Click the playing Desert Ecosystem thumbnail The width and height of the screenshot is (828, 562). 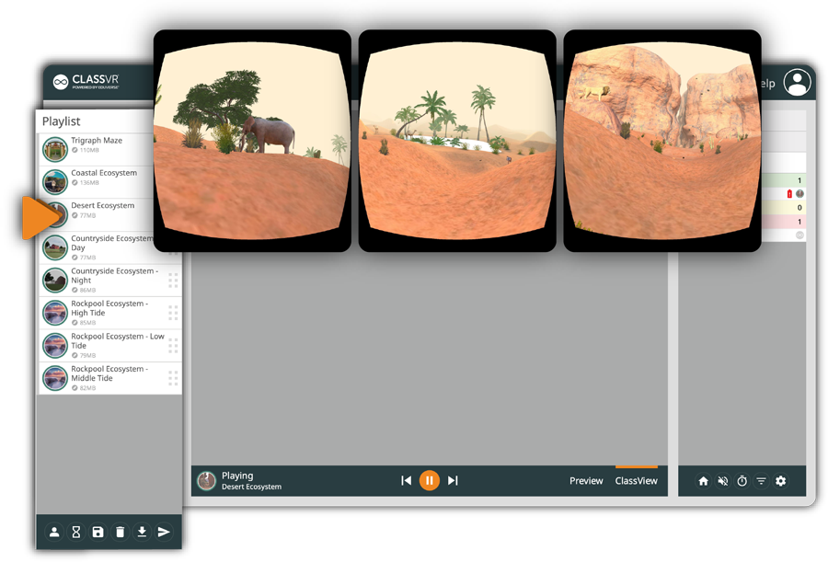point(206,481)
